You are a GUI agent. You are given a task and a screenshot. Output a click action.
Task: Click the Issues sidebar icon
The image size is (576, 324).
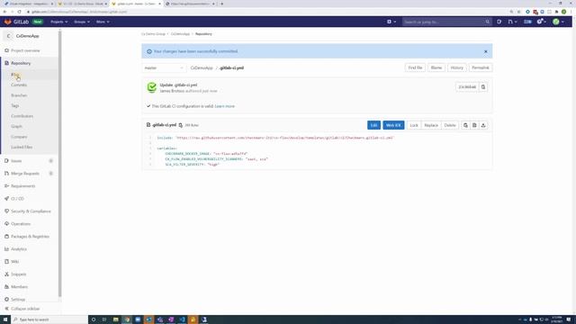pos(6,161)
